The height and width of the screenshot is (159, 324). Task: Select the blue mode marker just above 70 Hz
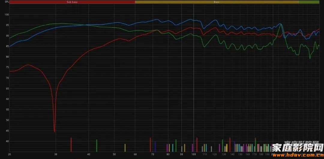tap(155, 146)
